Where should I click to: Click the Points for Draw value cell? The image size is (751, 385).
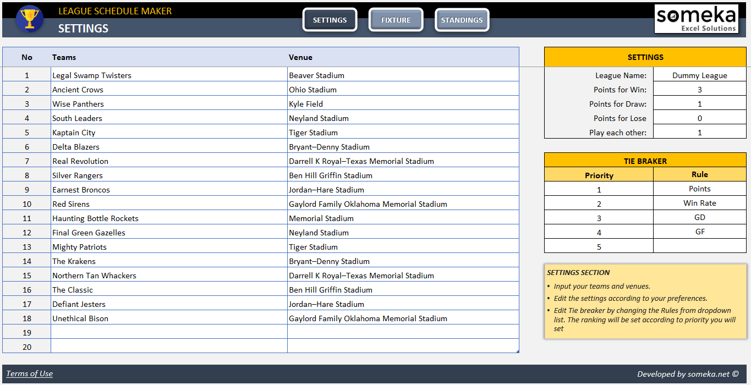pyautogui.click(x=699, y=103)
